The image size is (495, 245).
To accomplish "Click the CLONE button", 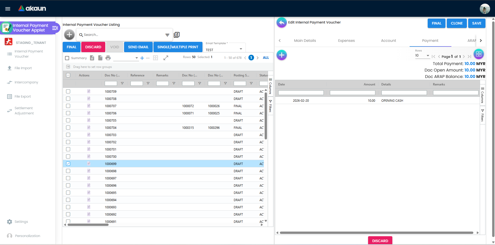I will [x=457, y=23].
